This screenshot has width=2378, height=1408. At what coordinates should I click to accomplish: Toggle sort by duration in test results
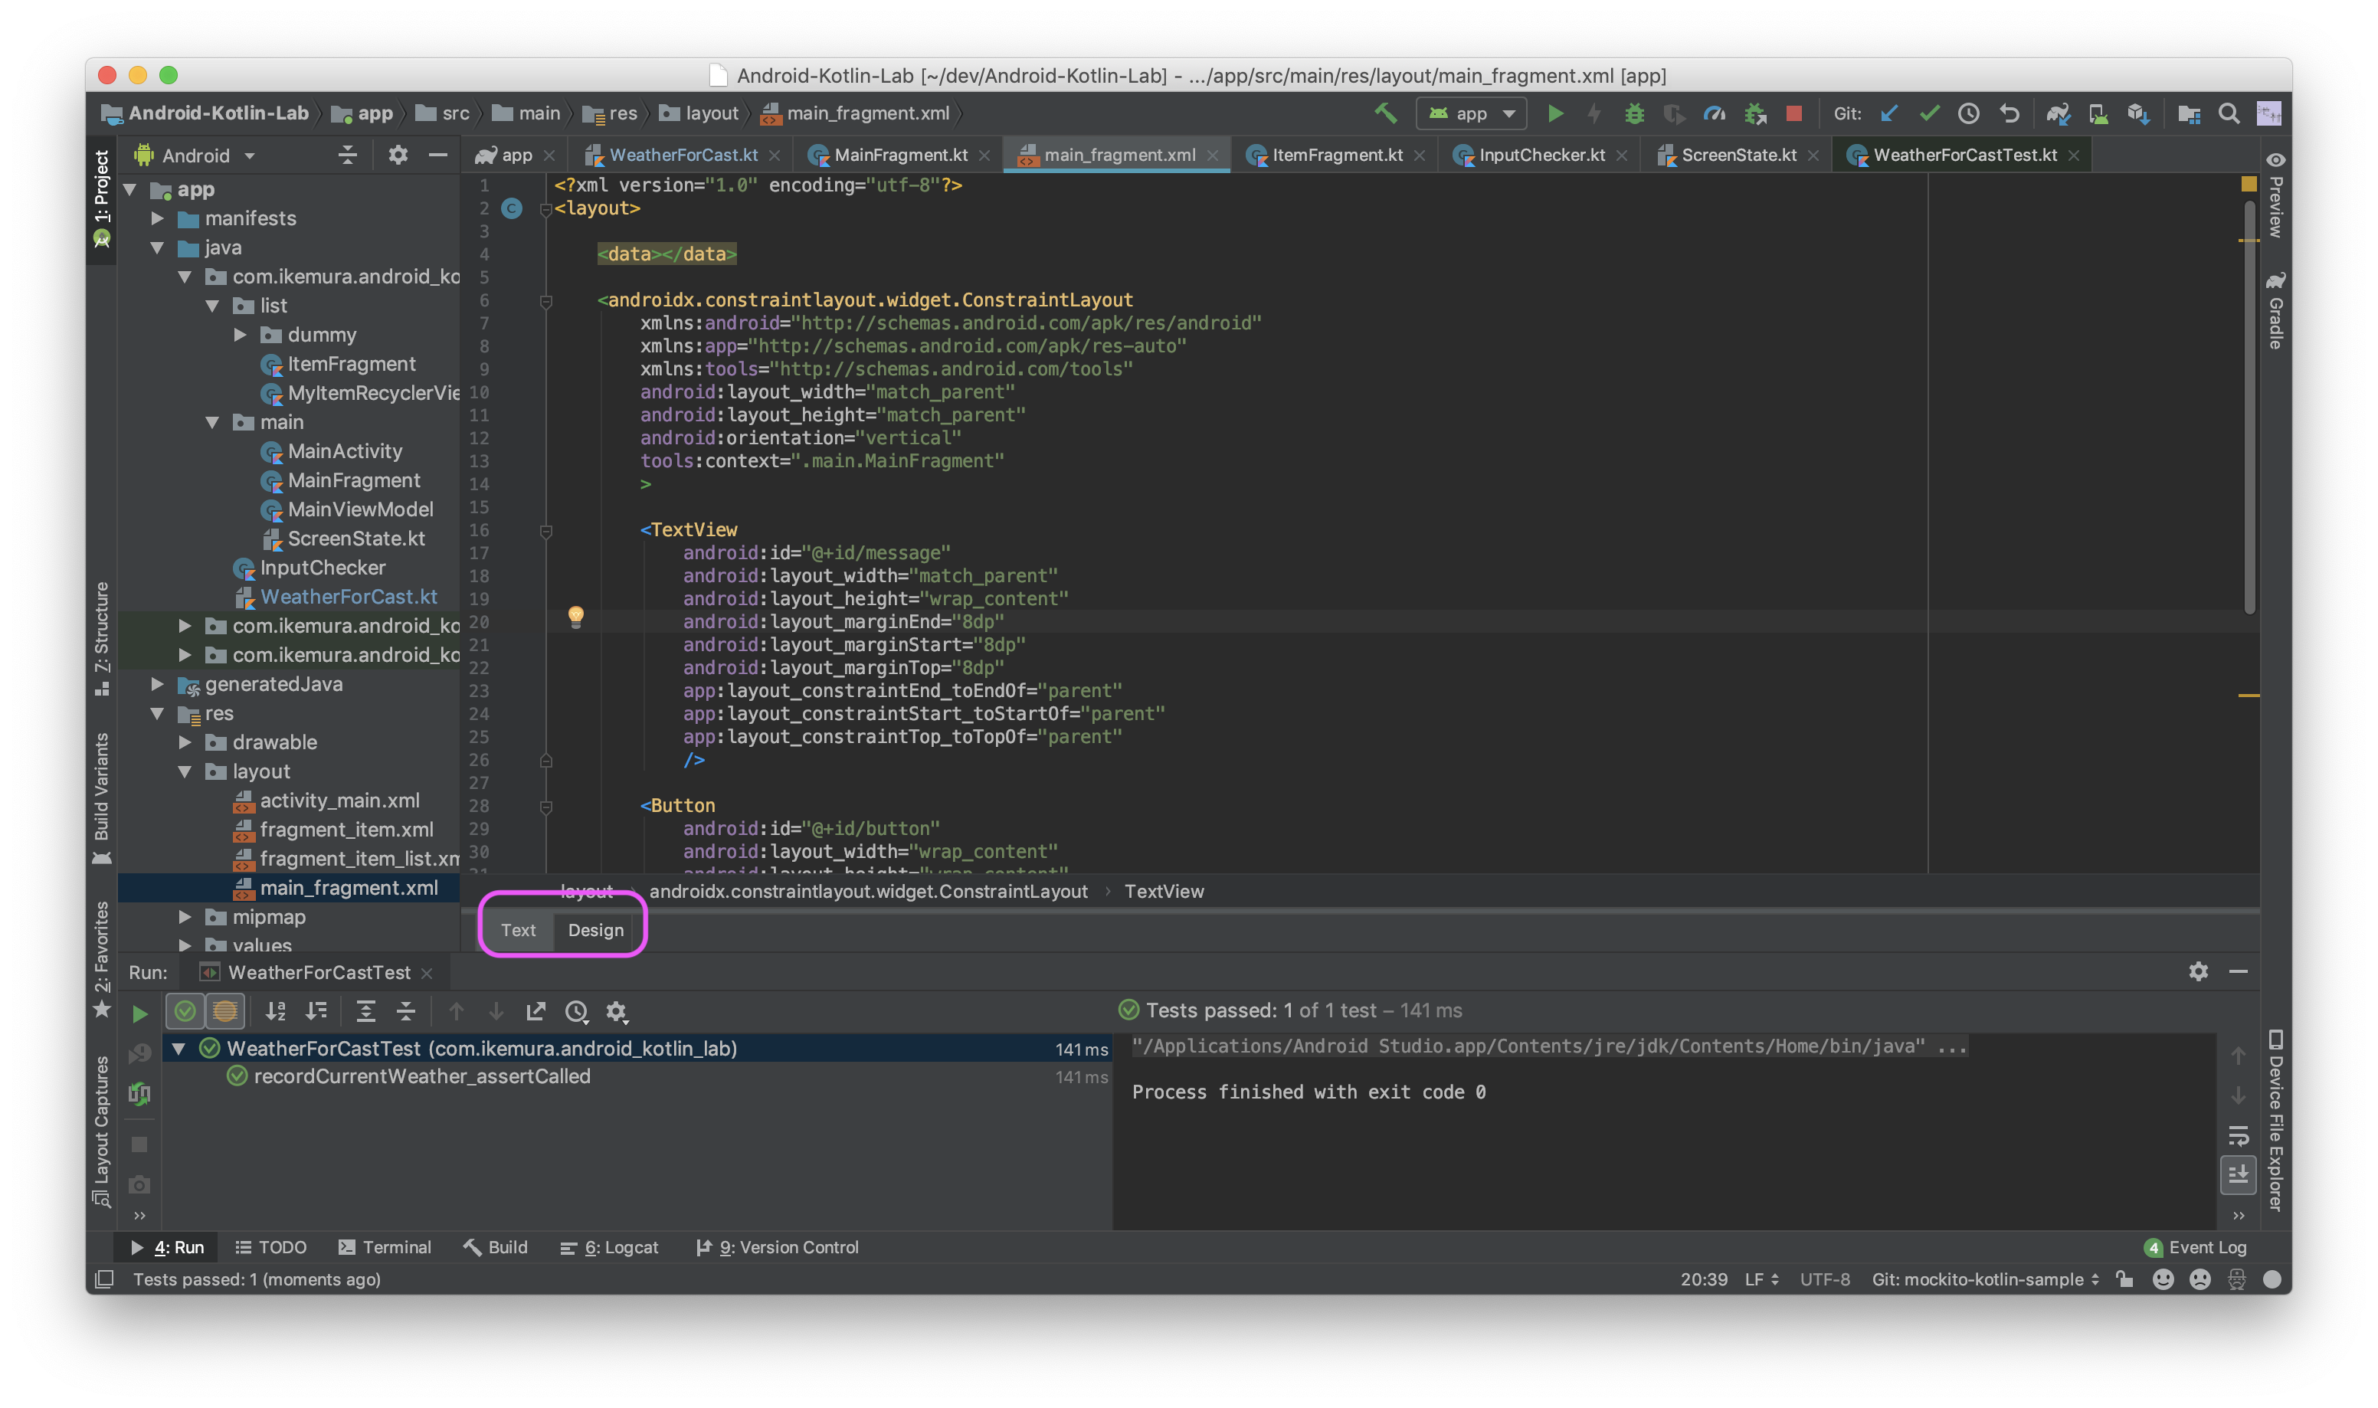[316, 1011]
